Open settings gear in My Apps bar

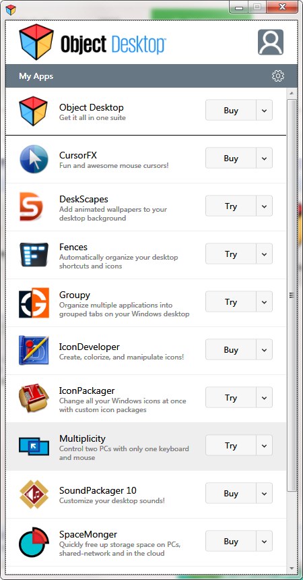click(x=278, y=76)
